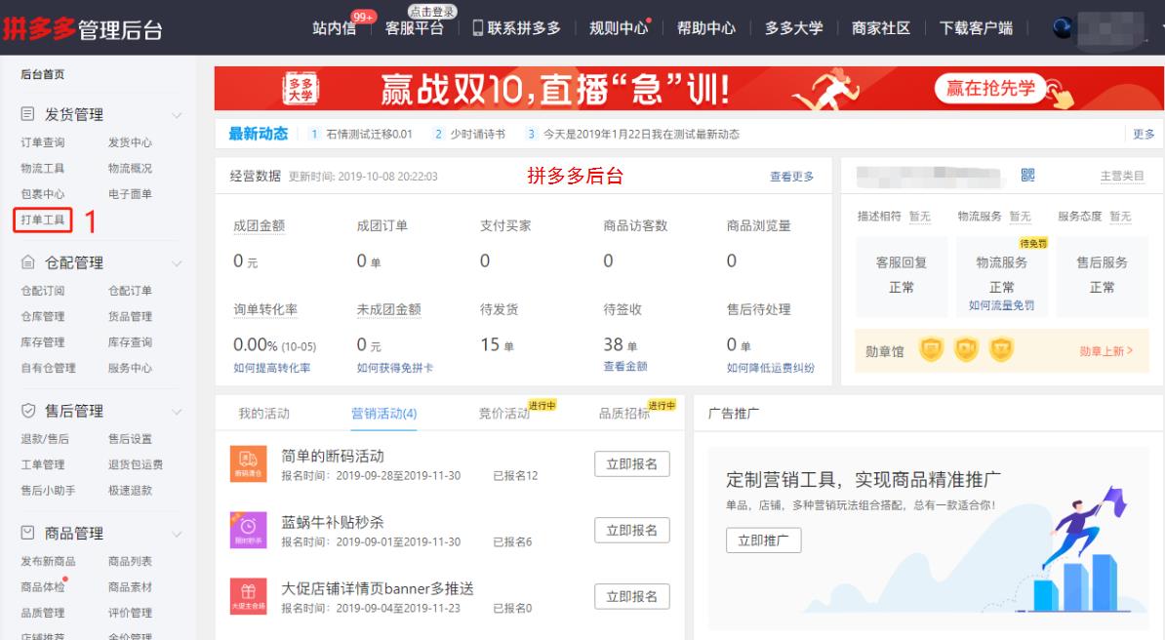
Task: Open 商品体检 in sidebar
Action: pos(42,587)
